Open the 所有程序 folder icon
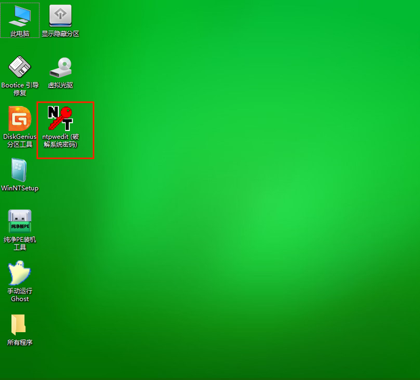 pyautogui.click(x=18, y=324)
